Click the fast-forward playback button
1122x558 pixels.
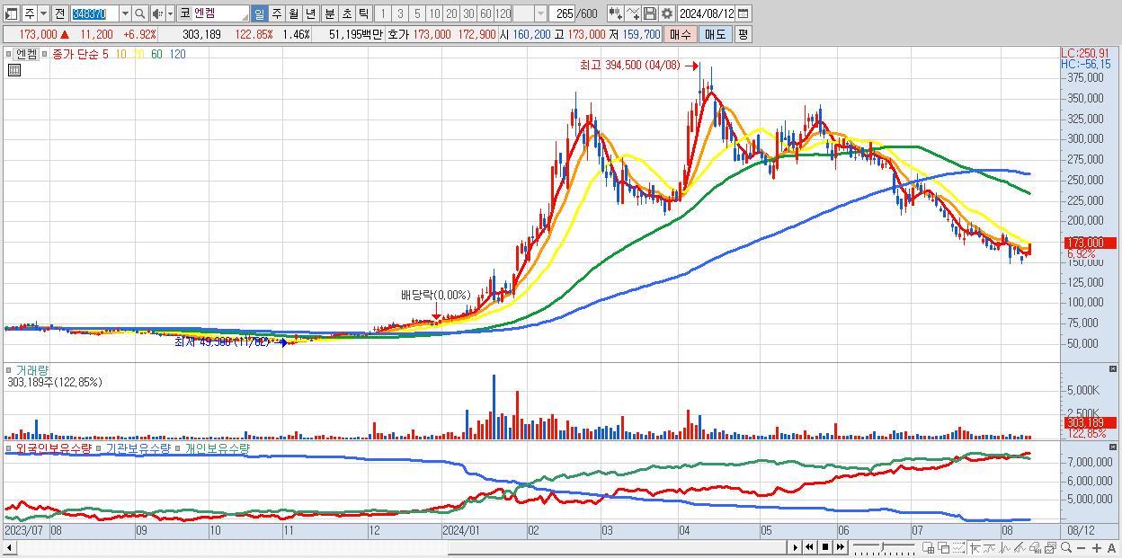(x=841, y=547)
